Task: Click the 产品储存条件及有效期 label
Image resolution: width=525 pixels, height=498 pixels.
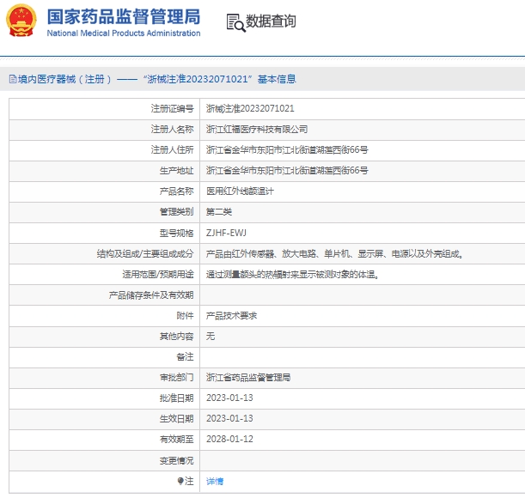Action: point(151,295)
